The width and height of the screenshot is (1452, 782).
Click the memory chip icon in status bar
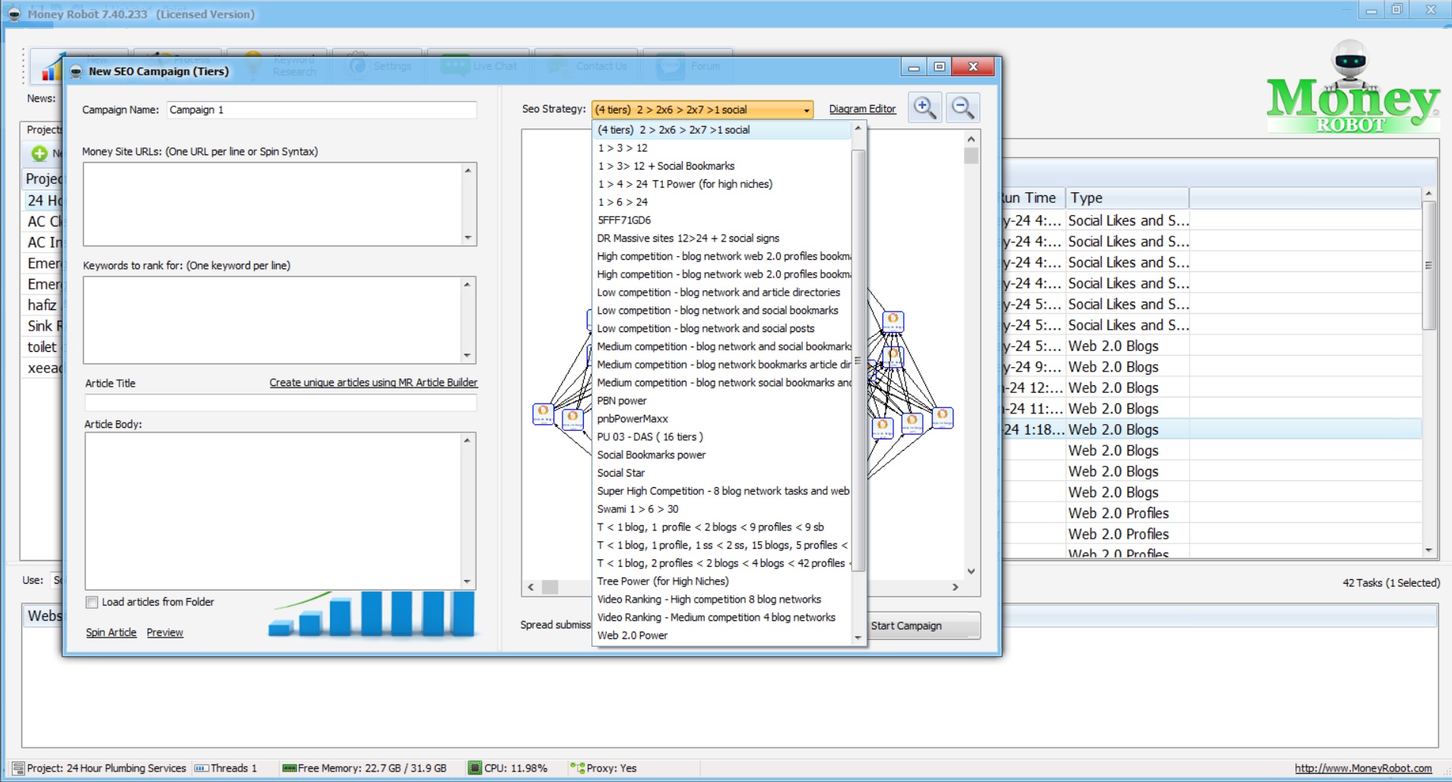point(289,768)
